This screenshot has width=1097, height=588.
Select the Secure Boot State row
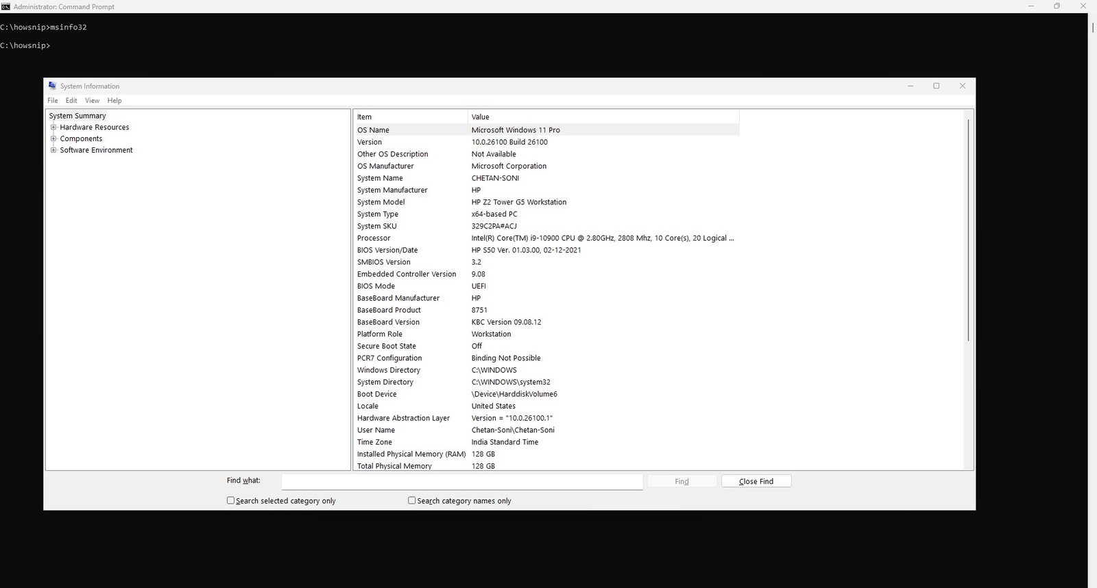point(546,346)
